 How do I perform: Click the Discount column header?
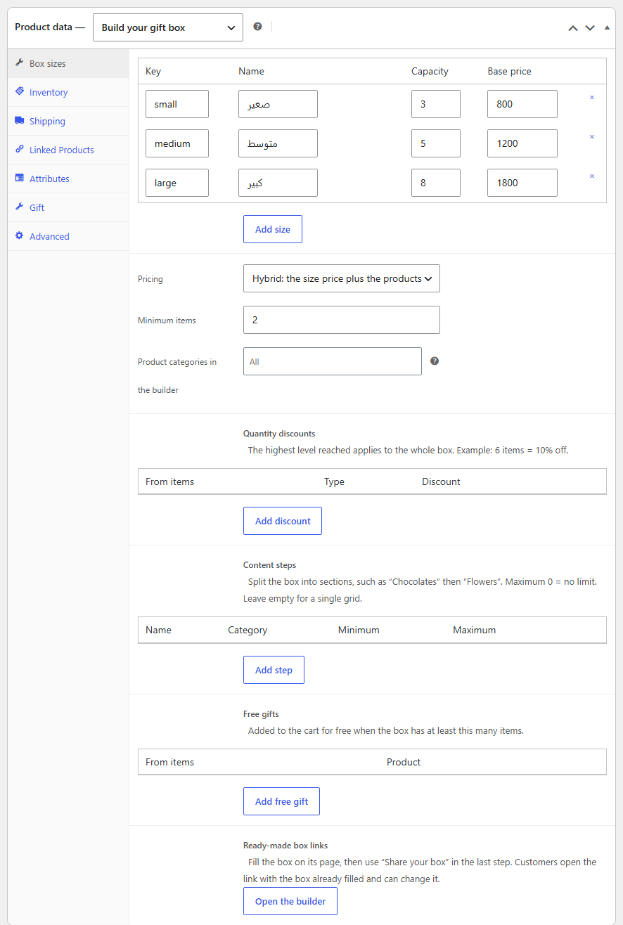click(441, 481)
